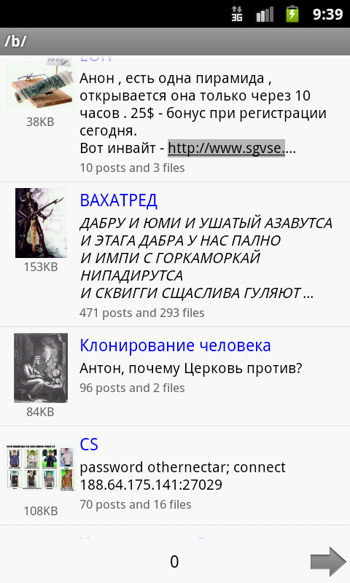Open the mousetrap money thumbnail

coord(40,82)
